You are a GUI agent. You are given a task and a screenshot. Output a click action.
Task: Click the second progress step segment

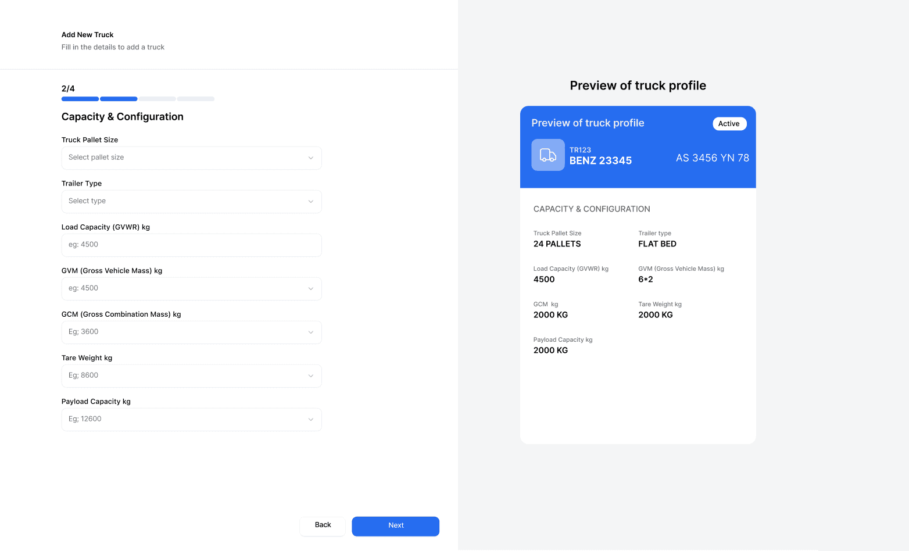click(119, 99)
